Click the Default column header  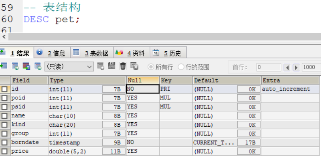point(227,80)
